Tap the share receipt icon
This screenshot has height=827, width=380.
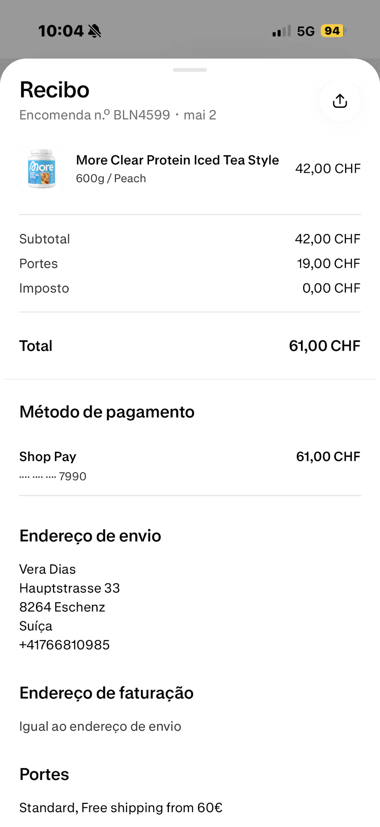click(x=340, y=101)
